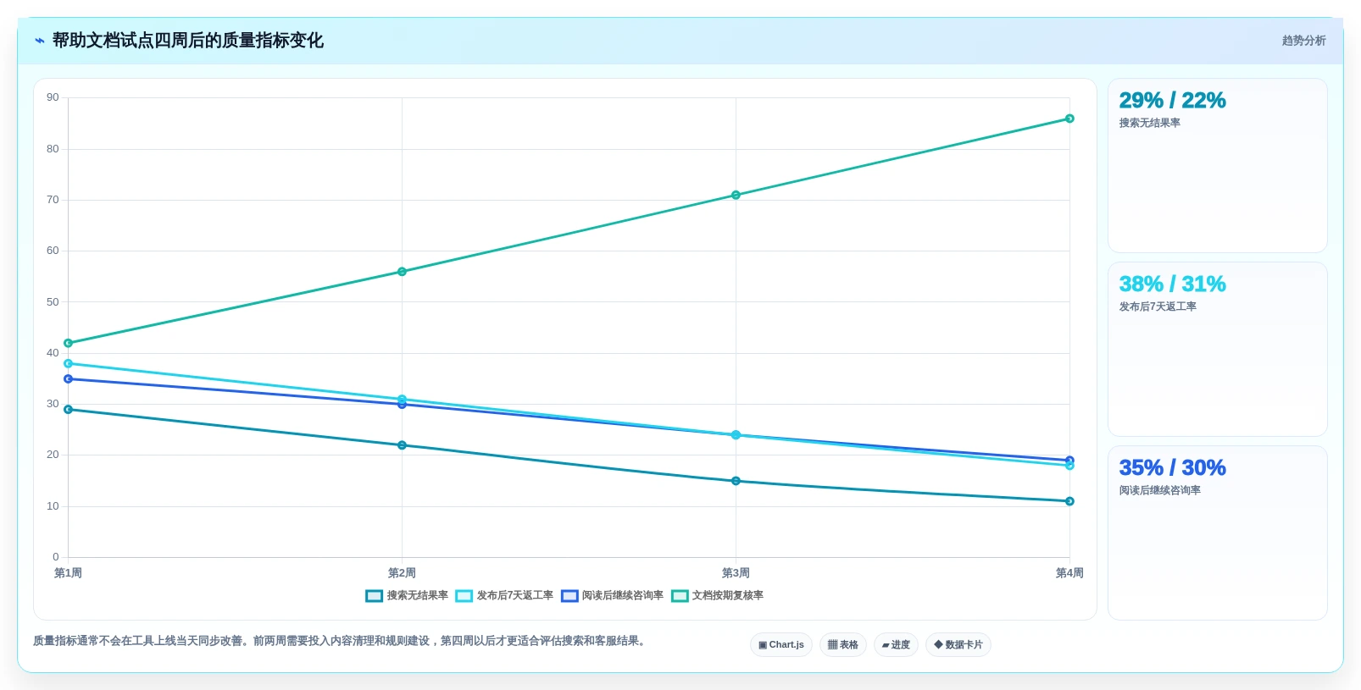Click the 第2周 x-axis label

click(402, 573)
